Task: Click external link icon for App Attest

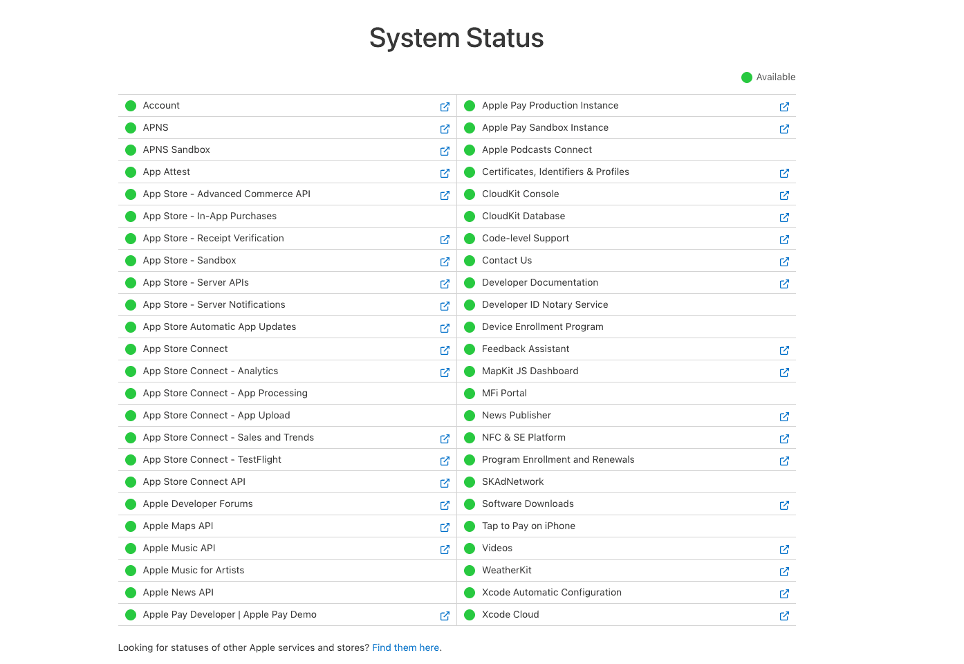Action: coord(445,173)
